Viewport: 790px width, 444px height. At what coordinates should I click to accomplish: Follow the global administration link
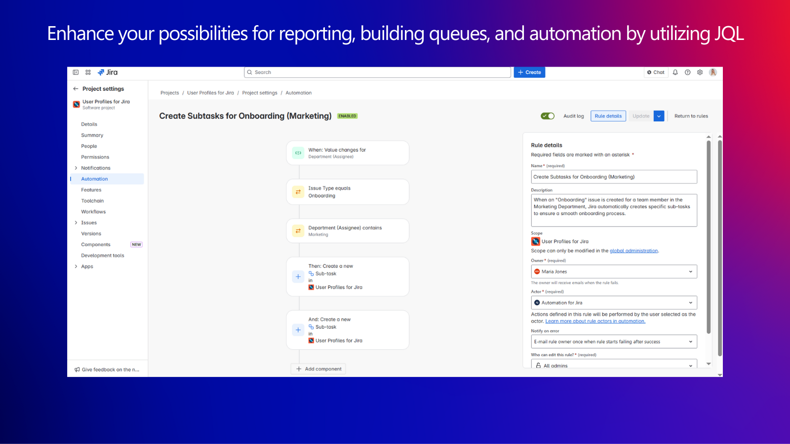tap(633, 251)
